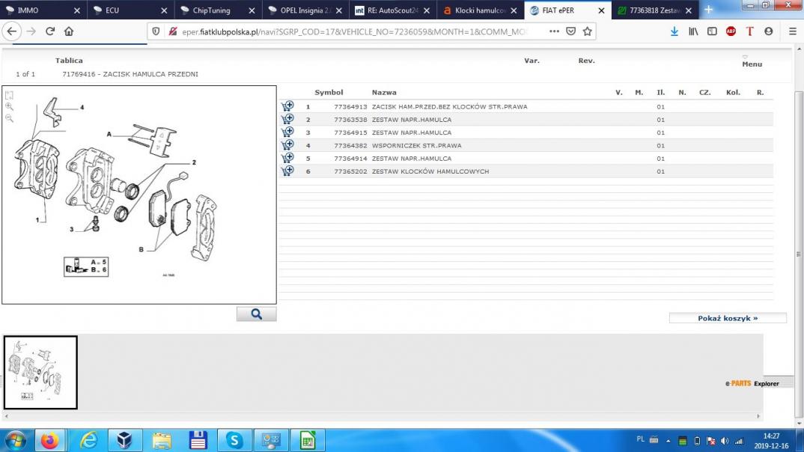Open Adblock Plus extension icon
This screenshot has width=804, height=452.
point(731,31)
